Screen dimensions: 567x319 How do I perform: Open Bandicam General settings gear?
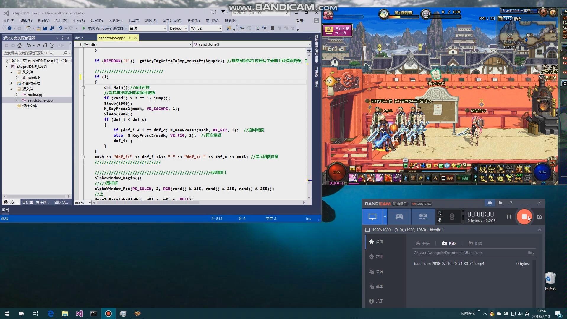click(377, 257)
